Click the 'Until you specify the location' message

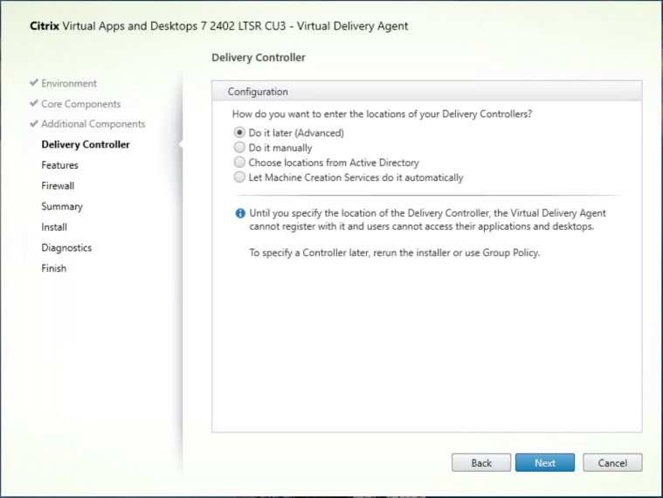(427, 220)
